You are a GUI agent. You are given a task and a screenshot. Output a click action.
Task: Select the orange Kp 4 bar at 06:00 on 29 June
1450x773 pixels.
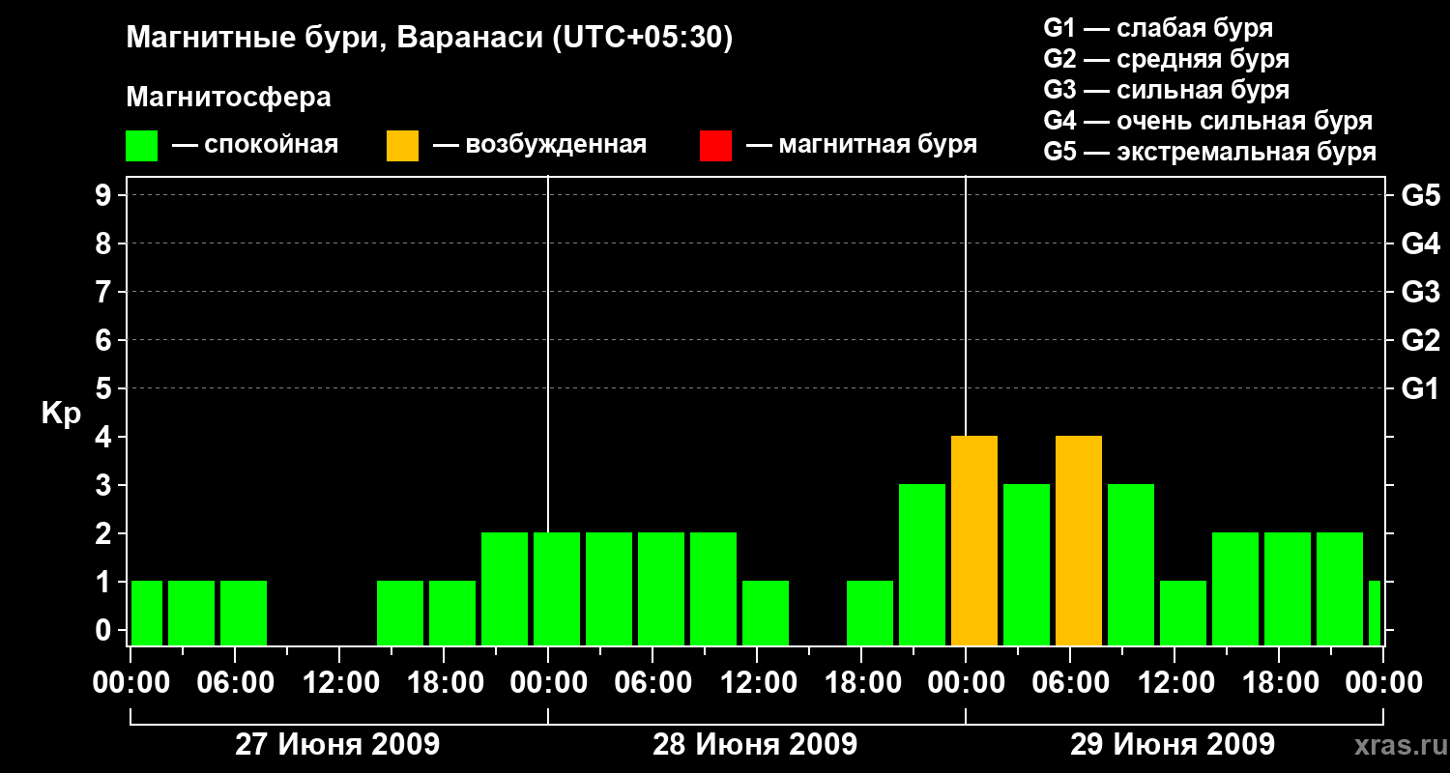(1079, 541)
